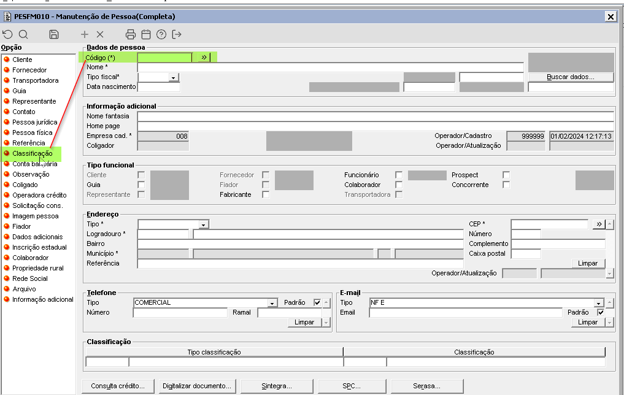Tick the Fabricante checkbox
Image resolution: width=624 pixels, height=395 pixels.
tap(266, 194)
